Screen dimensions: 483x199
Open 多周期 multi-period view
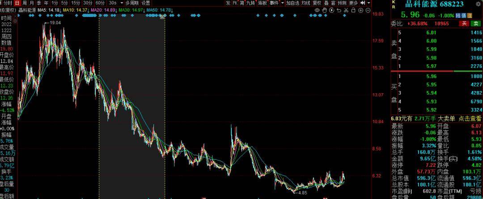pyautogui.click(x=133, y=3)
